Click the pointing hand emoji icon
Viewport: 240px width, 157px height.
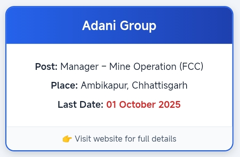coord(67,139)
